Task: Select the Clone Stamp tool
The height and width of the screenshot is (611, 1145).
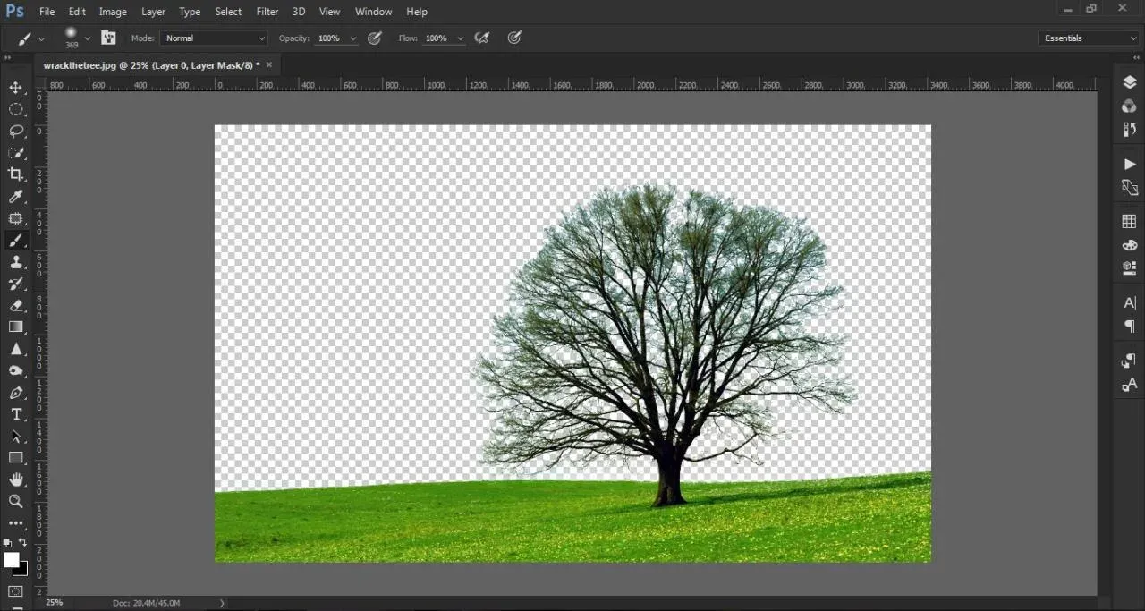Action: pos(16,262)
